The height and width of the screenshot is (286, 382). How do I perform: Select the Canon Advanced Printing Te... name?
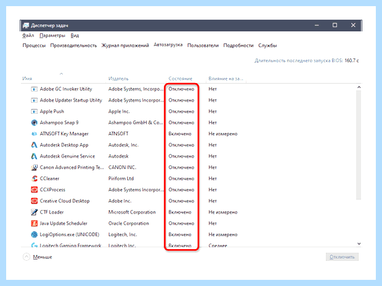coord(72,167)
